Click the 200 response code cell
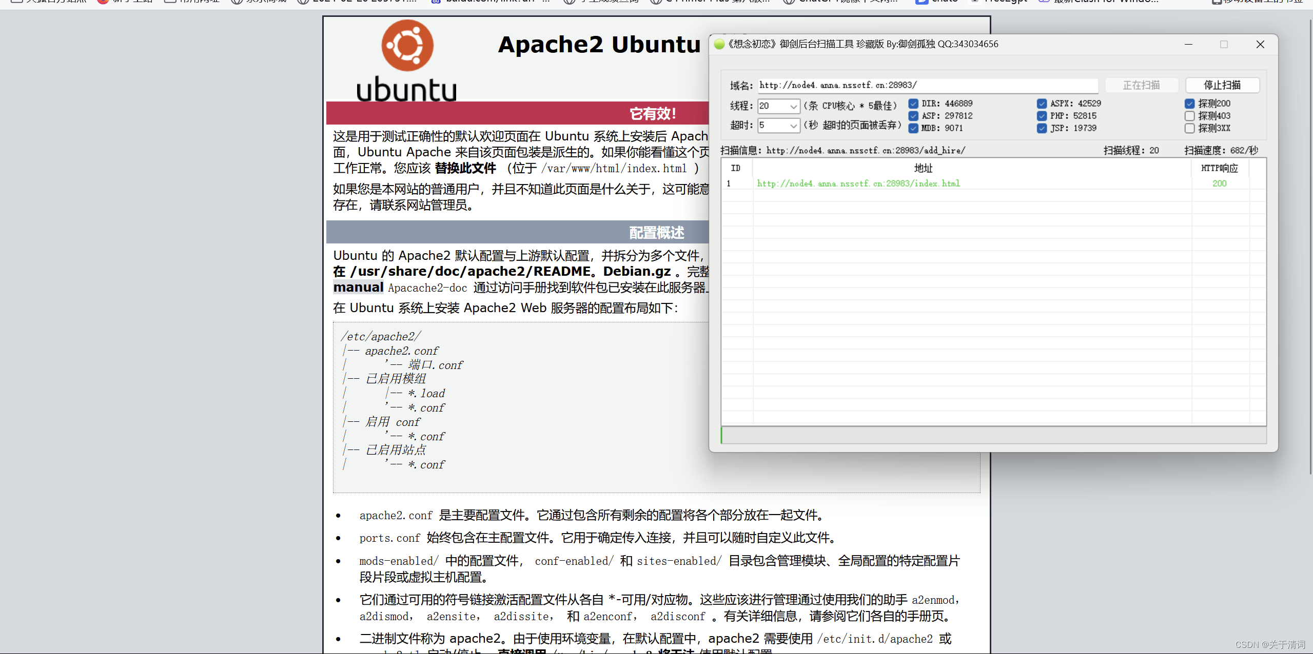The width and height of the screenshot is (1313, 654). 1220,183
